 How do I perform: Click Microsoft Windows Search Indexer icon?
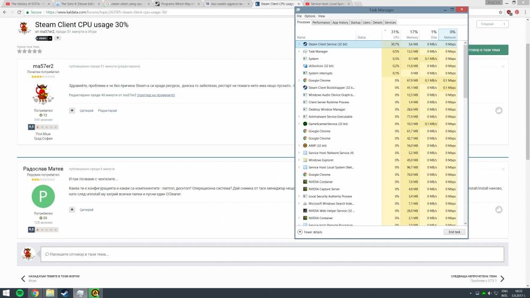(x=305, y=203)
